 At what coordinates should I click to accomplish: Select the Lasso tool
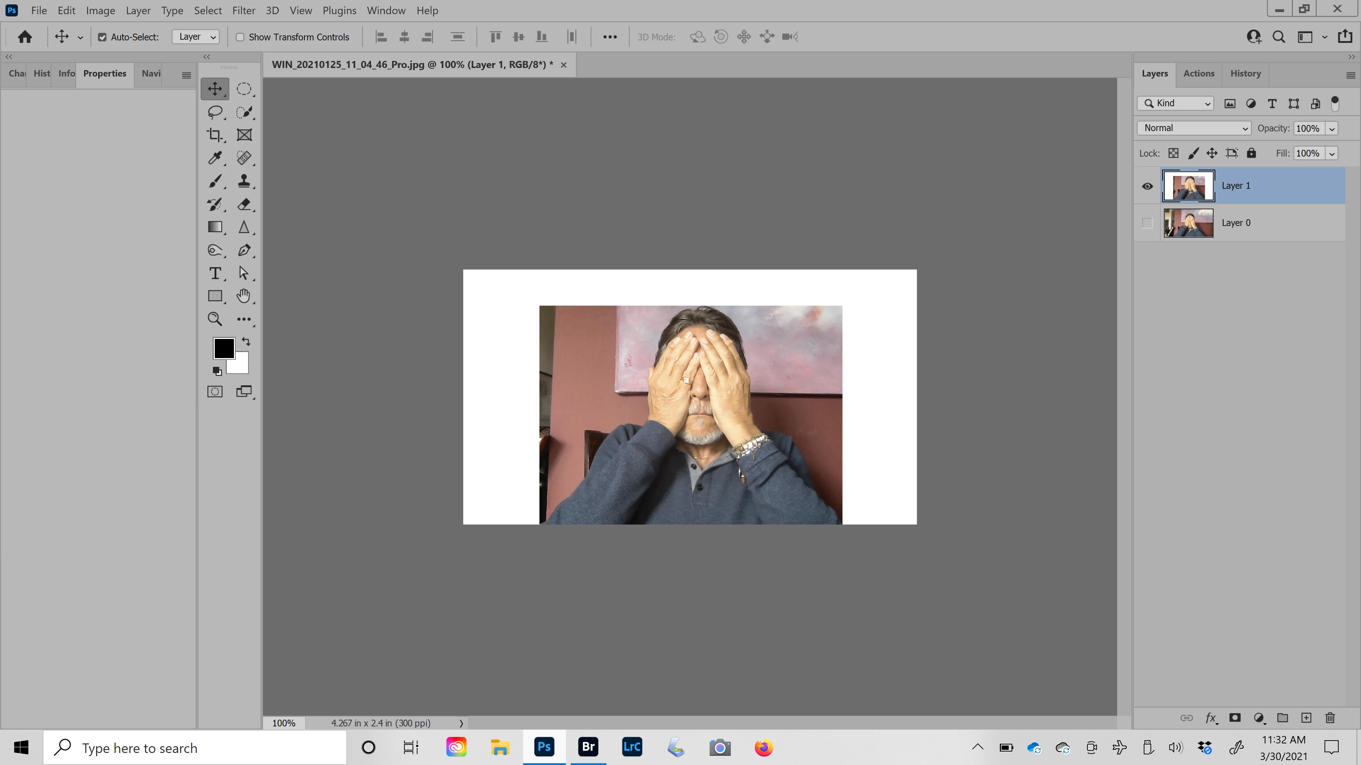[214, 112]
